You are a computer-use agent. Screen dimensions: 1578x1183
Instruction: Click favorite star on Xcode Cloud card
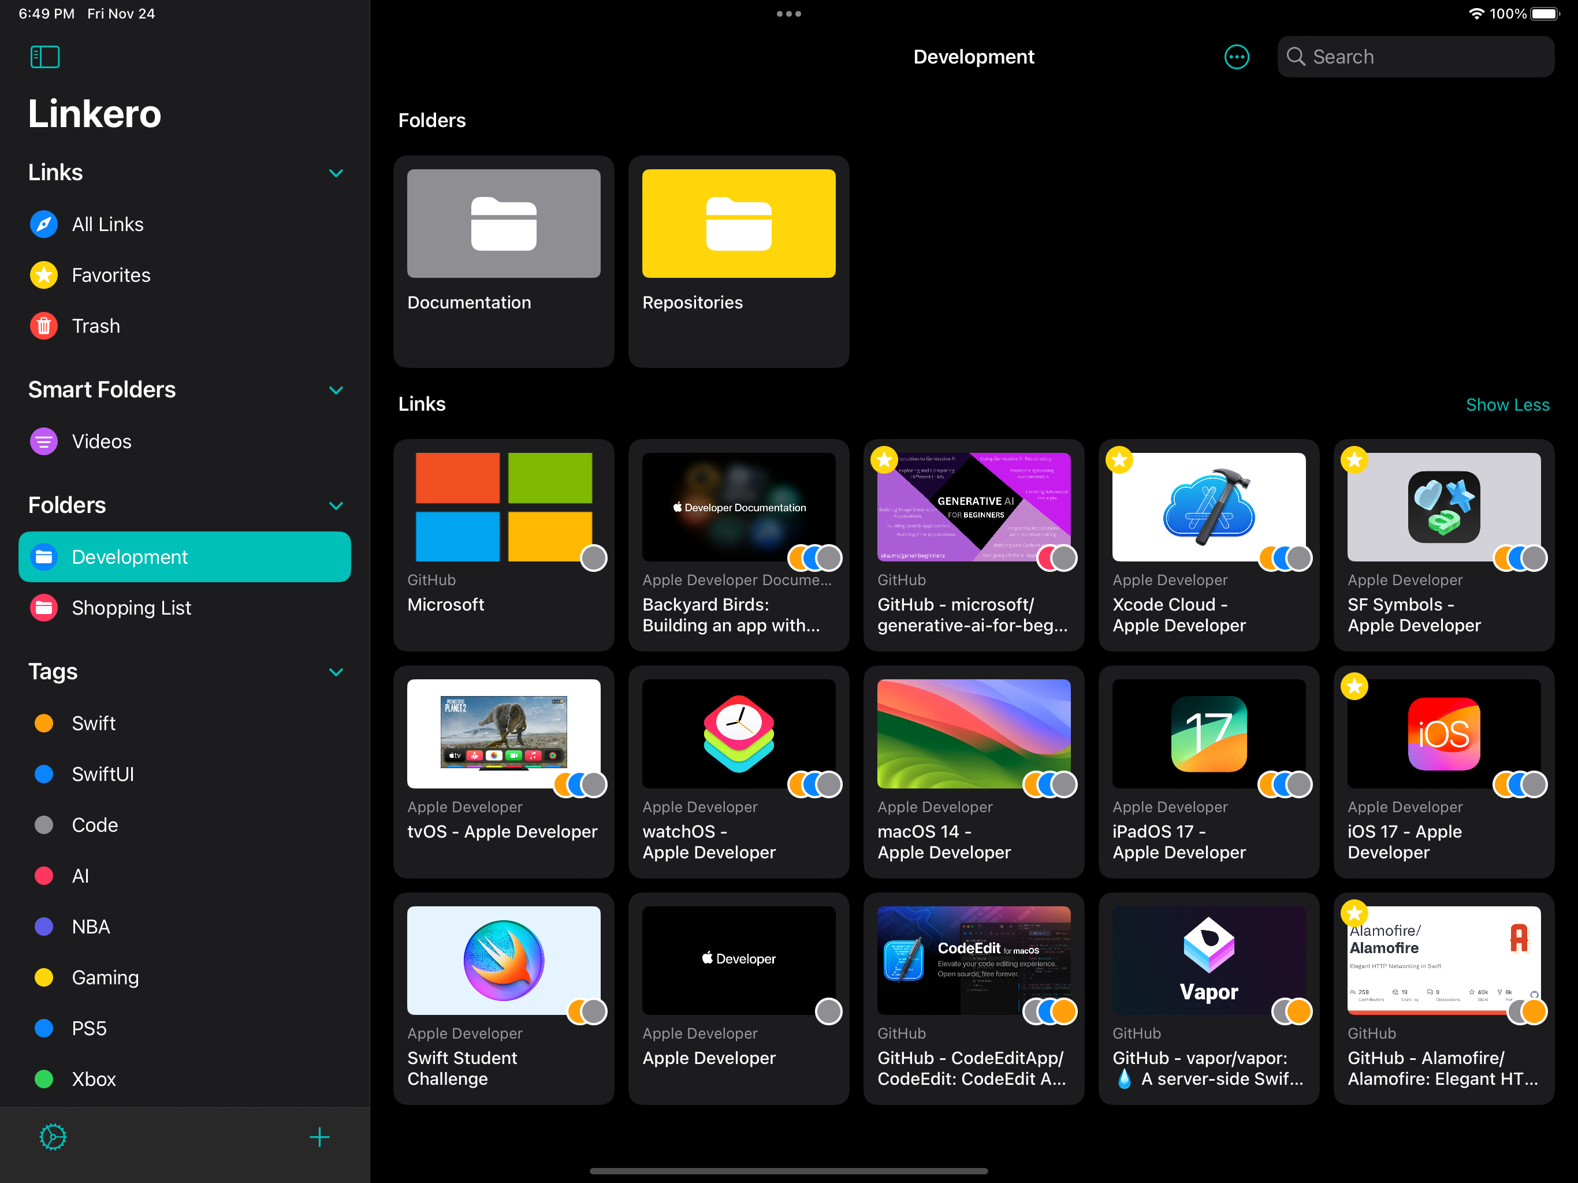pos(1119,459)
